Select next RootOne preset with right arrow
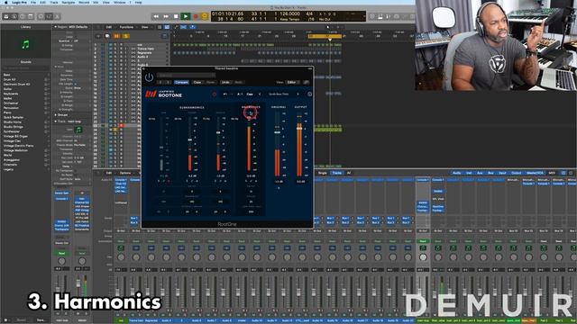577x324 pixels. (x=298, y=94)
